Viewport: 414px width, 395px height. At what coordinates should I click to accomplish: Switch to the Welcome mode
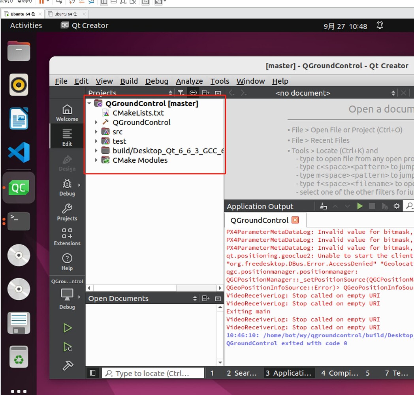67,111
